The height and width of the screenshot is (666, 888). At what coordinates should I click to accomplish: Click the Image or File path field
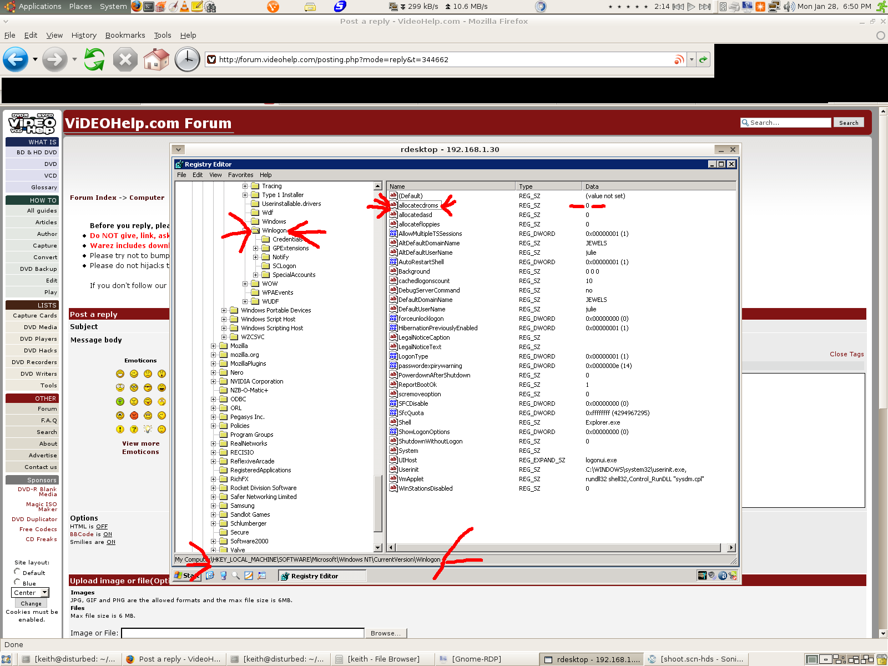pyautogui.click(x=243, y=633)
